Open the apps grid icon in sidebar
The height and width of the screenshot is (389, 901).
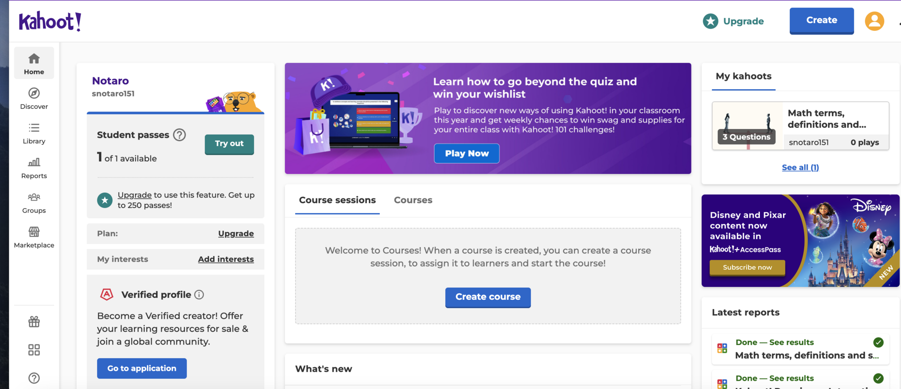point(34,350)
